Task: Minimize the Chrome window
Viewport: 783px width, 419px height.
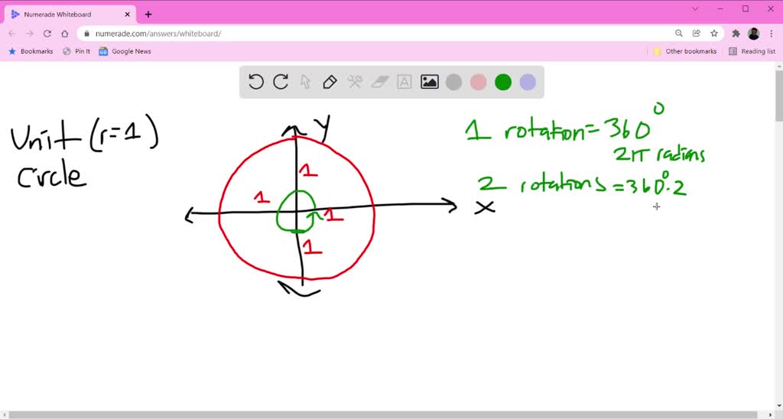Action: point(720,8)
